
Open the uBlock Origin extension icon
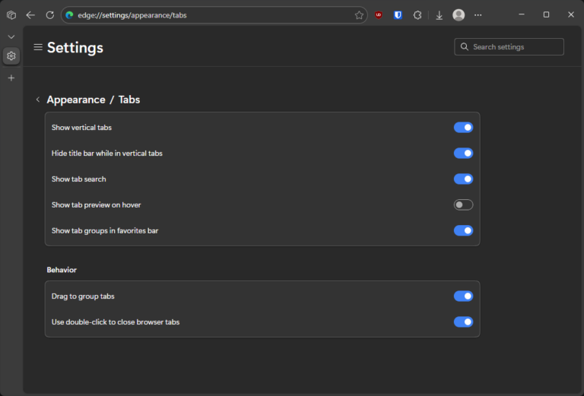tap(379, 15)
